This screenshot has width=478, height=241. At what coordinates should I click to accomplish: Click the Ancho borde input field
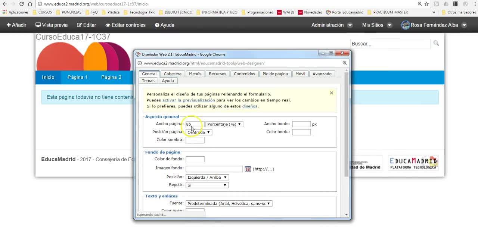tap(301, 124)
